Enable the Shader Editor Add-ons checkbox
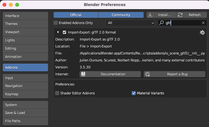Screen dimensions: 209x127 57,93
